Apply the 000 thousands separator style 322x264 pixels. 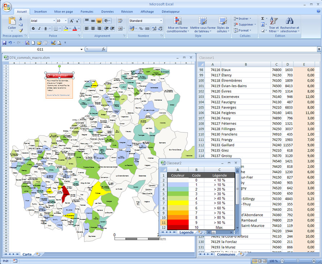tap(147, 29)
